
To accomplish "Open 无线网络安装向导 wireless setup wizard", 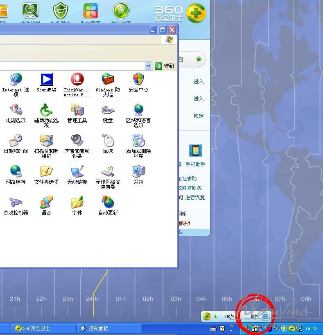I will [108, 177].
